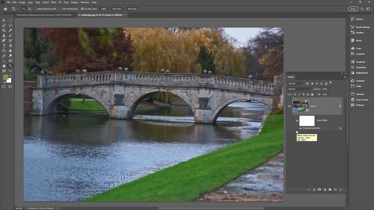Open the Libraries panel

[358, 94]
